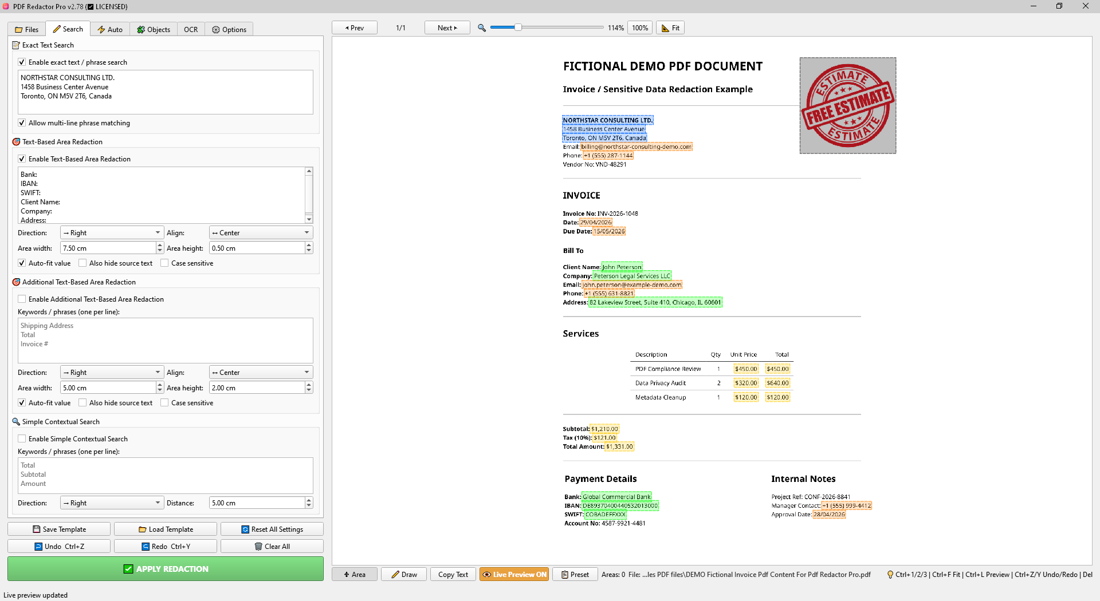Click the highlighted Total Amount $1,331.00

click(x=620, y=447)
